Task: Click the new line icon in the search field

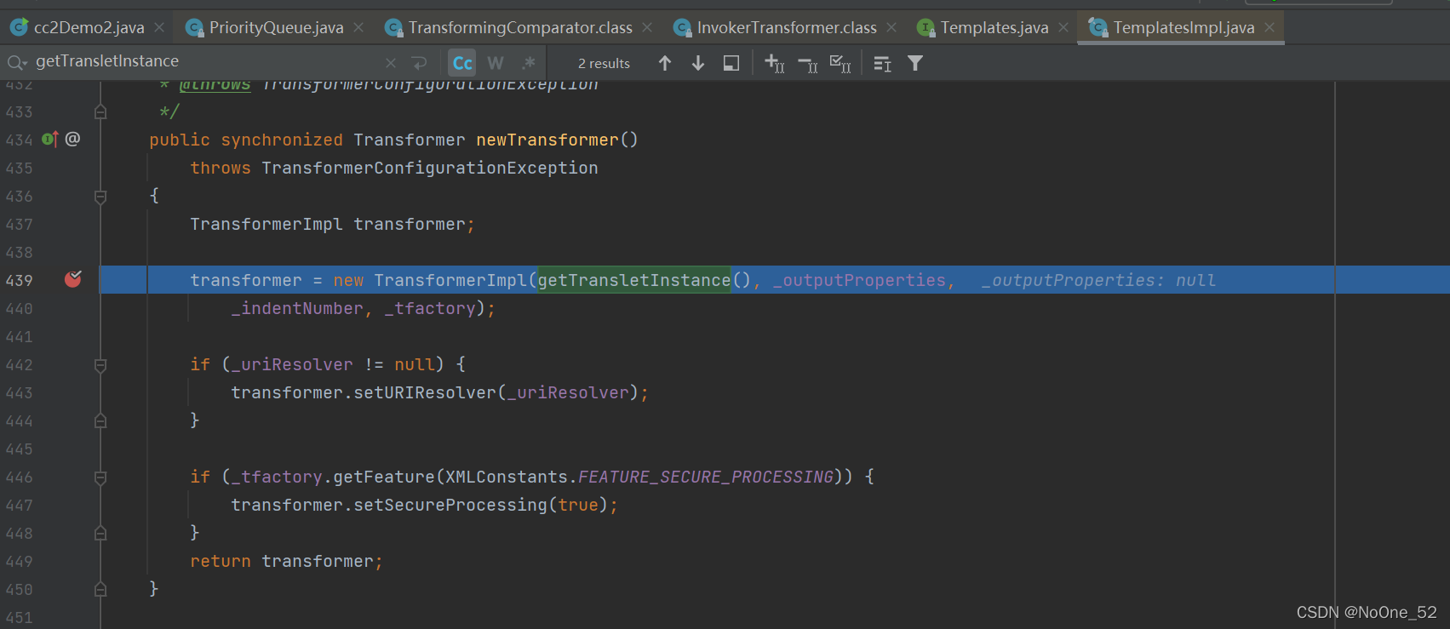Action: click(419, 63)
